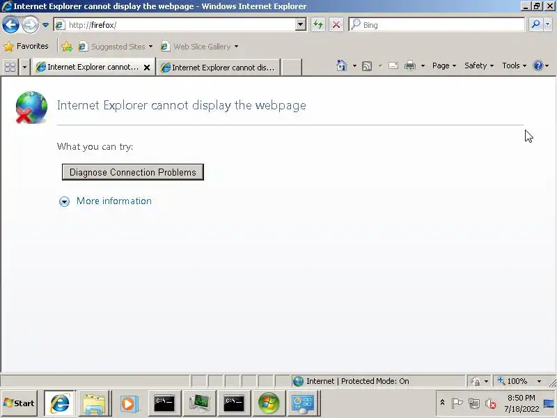The width and height of the screenshot is (557, 418).
Task: Click the Action Center flag tray icon
Action: (x=457, y=403)
